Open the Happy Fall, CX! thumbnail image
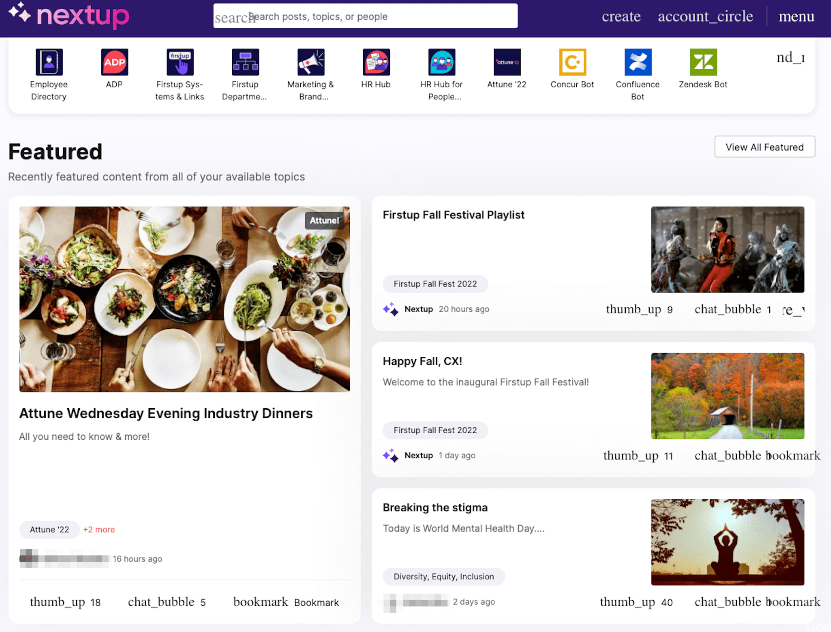Viewport: 831px width, 632px height. pyautogui.click(x=727, y=396)
